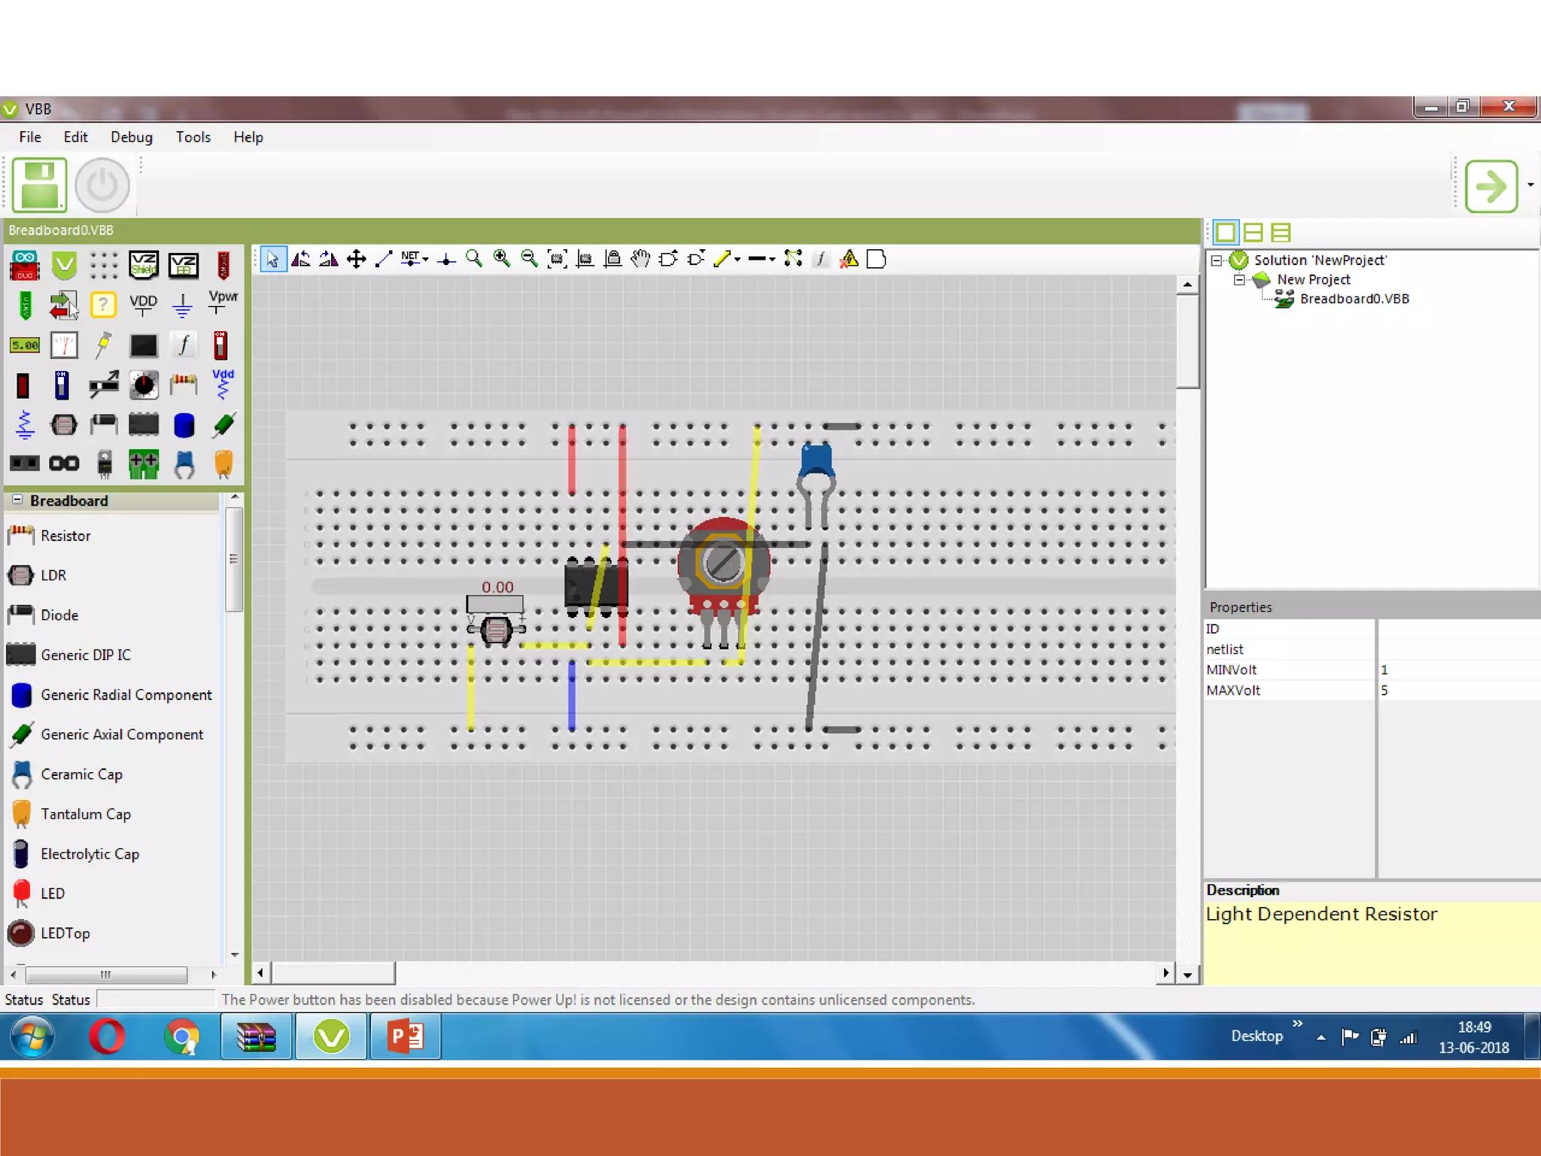The image size is (1541, 1156).
Task: Click the move cross-arrows tool
Action: point(356,260)
